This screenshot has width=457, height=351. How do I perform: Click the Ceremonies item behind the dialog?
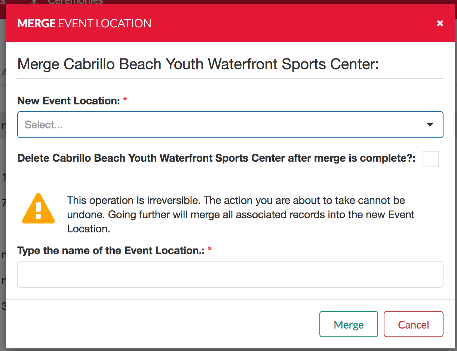75,2
